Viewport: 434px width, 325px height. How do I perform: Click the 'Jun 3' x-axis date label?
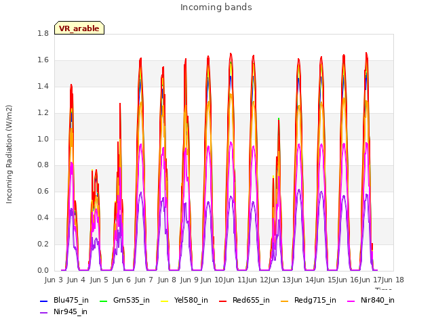coord(54,280)
